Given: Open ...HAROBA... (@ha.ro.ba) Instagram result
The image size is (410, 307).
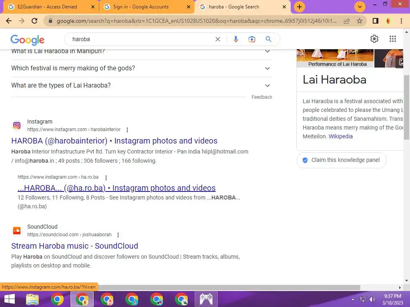Looking at the screenshot, I should (x=117, y=188).
